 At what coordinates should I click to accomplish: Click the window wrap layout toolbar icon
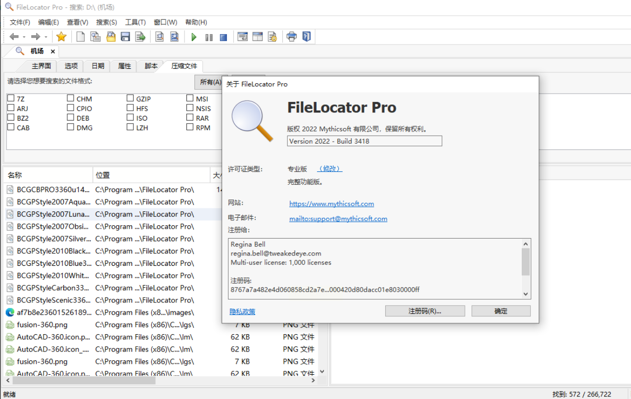[242, 37]
